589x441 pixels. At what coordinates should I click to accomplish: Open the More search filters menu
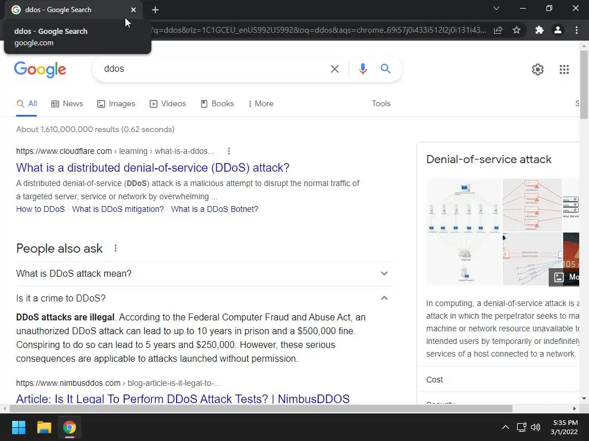(x=261, y=104)
